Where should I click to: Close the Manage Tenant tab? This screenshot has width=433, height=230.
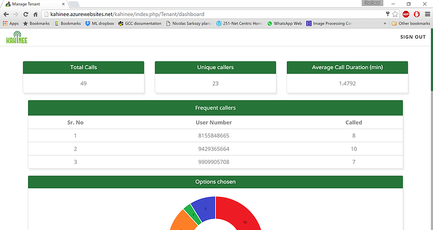click(x=63, y=4)
